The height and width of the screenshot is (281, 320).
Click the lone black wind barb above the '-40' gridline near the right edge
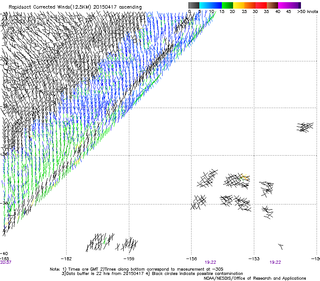click(x=281, y=246)
